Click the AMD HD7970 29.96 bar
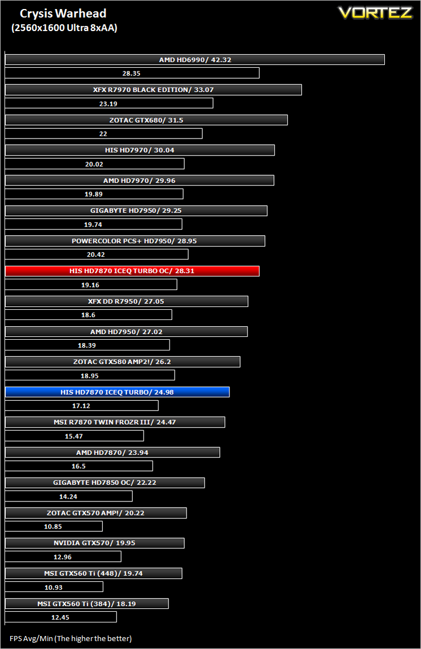Screen dimensions: 421x649 click(x=140, y=180)
